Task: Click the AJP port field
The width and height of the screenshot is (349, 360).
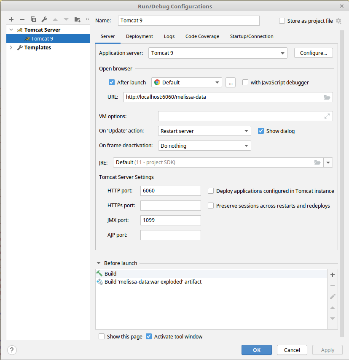Action: (x=171, y=235)
